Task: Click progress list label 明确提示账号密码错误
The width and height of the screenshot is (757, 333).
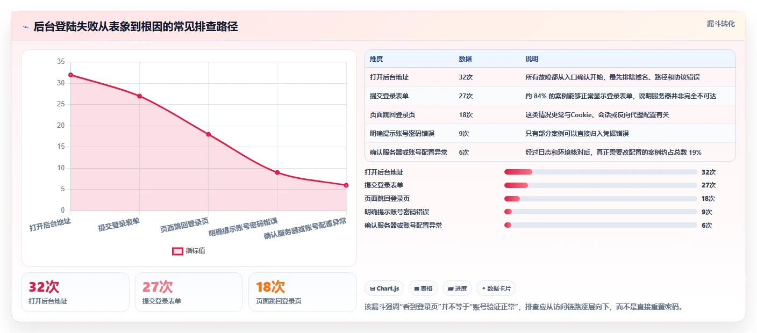Action: click(397, 212)
